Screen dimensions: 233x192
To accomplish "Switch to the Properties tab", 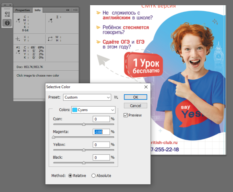I will point(23,10).
